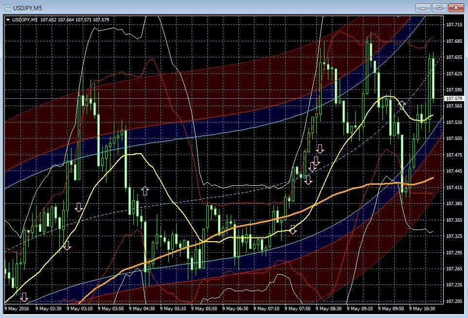Click the 9 May 03:10 time label
This screenshot has width=468, height=318.
click(79, 308)
